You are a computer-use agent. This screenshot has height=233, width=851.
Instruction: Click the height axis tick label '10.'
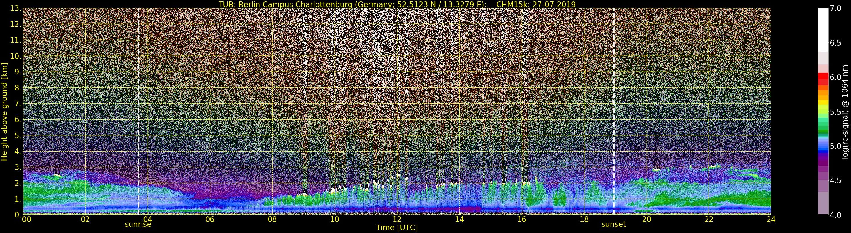click(16, 56)
